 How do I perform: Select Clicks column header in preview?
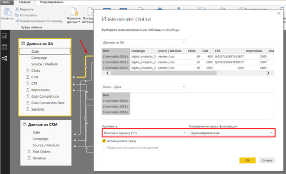coord(194,51)
